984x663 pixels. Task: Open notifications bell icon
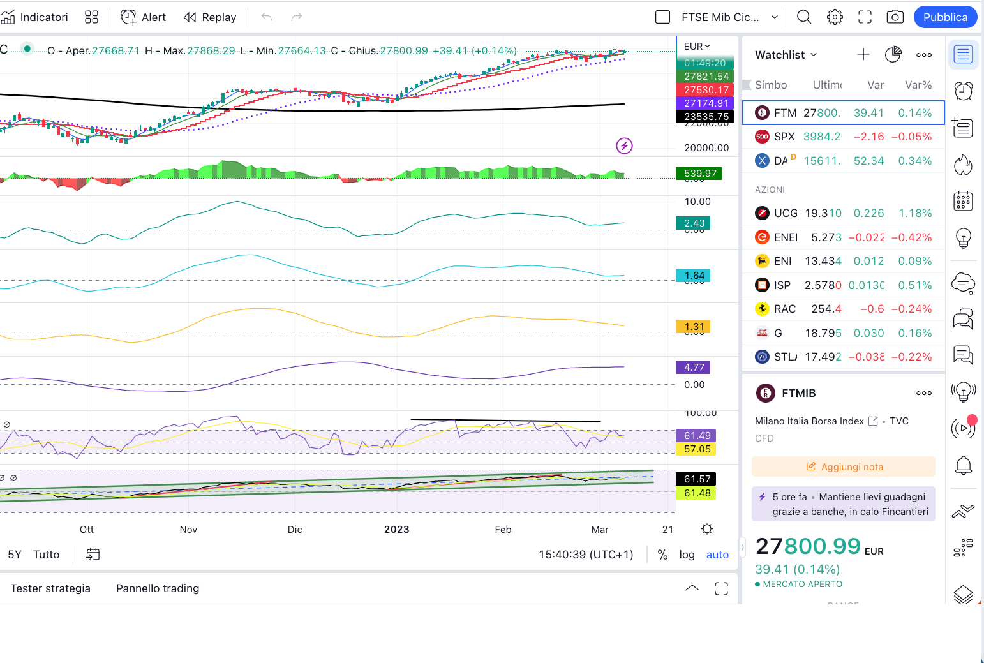[963, 465]
